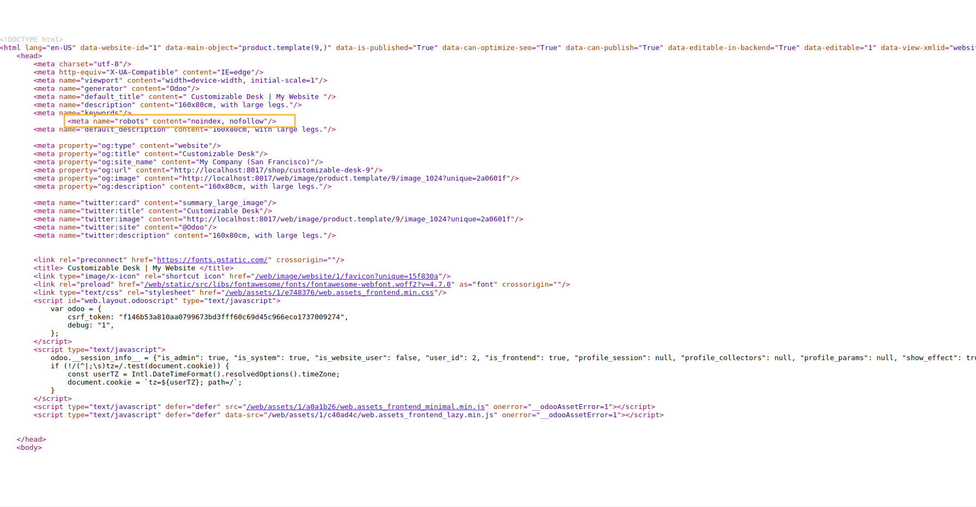
Task: Select the meta charset utf-8 line
Action: (x=83, y=64)
